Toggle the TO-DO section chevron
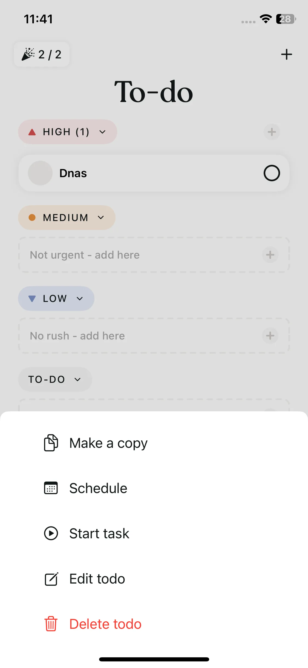The image size is (308, 668). pos(77,379)
